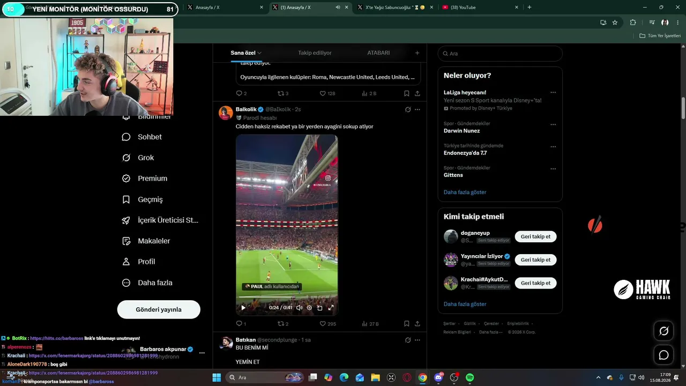
Task: Switch to the ATABARI tab
Action: tap(378, 53)
